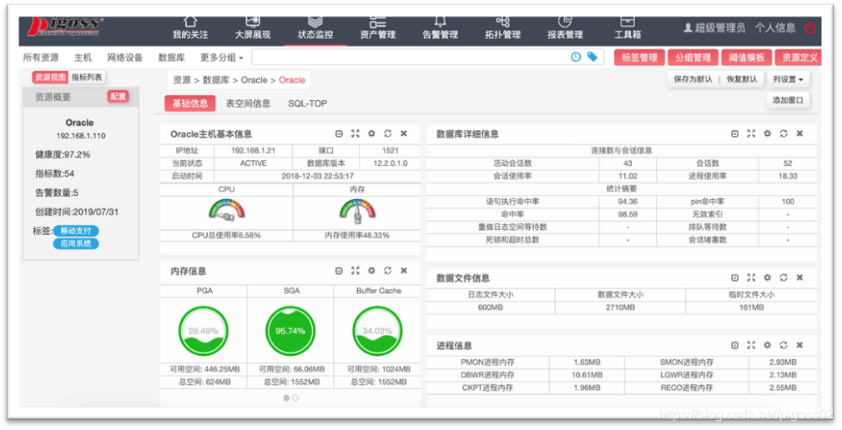Screen dimensions: 842x430
Task: Open 列设置 column settings dropdown
Action: pyautogui.click(x=788, y=79)
